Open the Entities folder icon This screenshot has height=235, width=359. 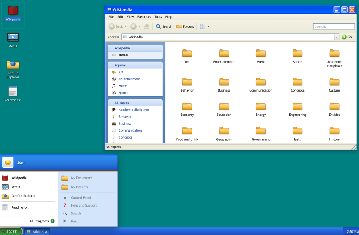pos(334,106)
